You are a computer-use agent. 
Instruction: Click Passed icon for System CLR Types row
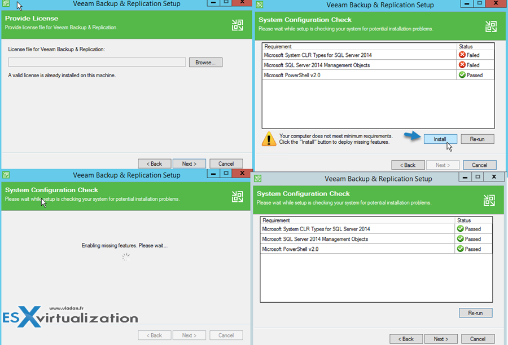click(461, 228)
